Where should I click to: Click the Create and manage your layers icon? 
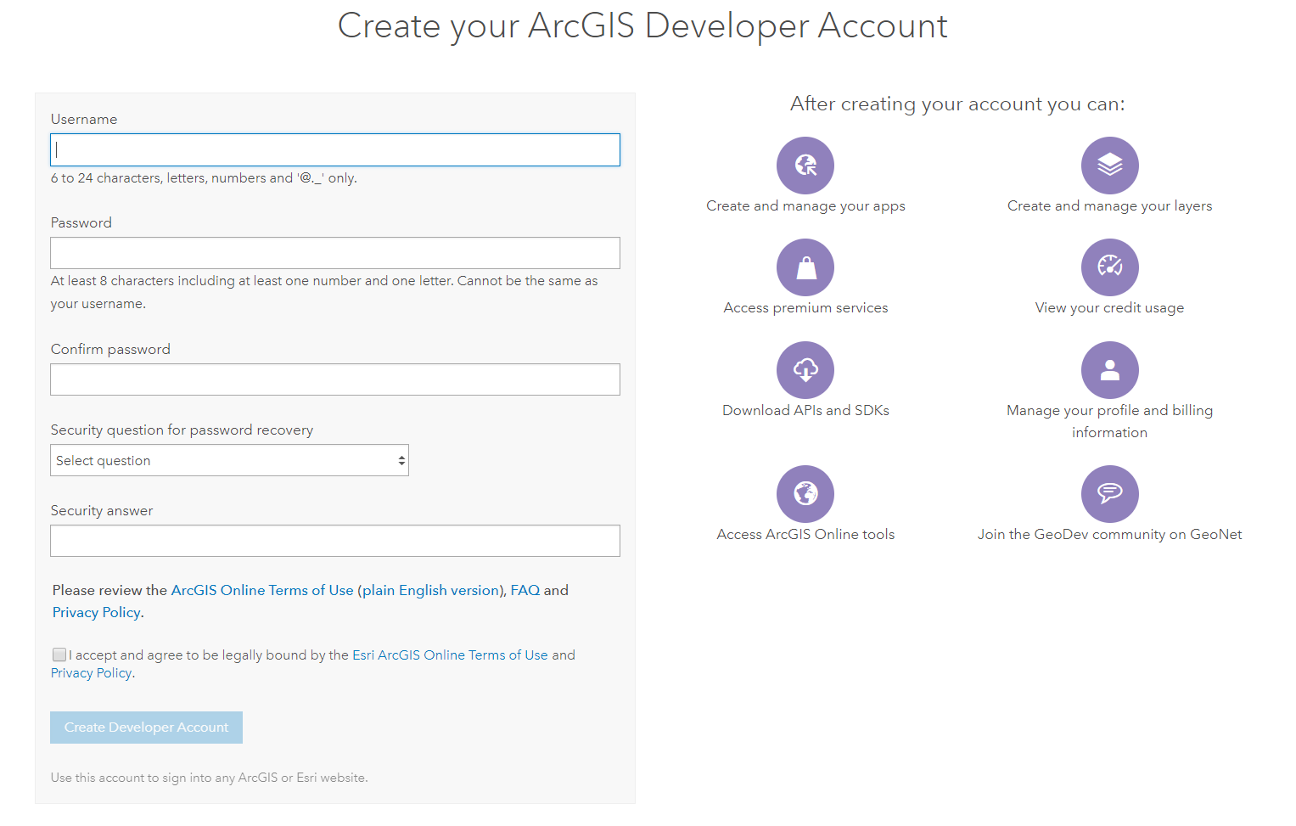click(x=1109, y=166)
